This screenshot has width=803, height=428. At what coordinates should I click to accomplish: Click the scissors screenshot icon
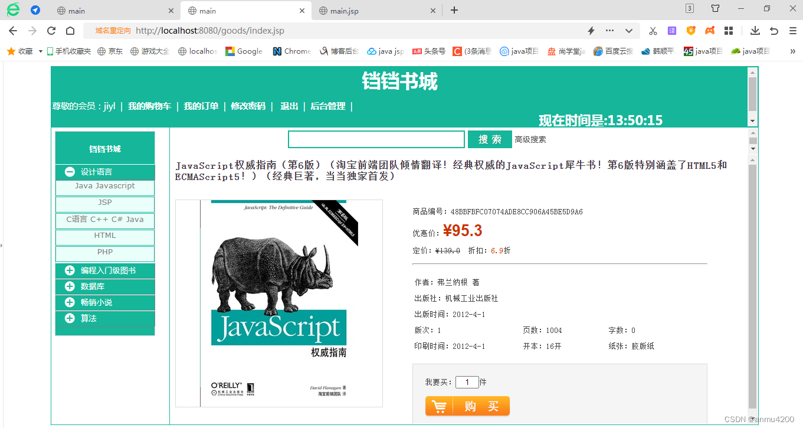click(653, 31)
